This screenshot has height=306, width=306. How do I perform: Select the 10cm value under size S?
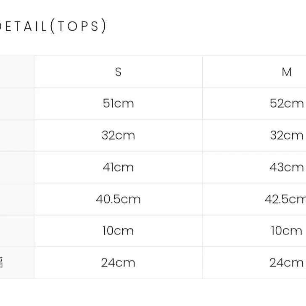pos(118,231)
